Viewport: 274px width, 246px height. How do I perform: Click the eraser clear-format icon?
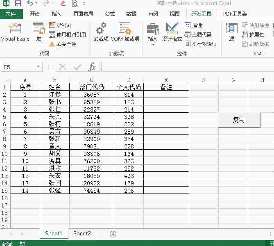click(62, 3)
